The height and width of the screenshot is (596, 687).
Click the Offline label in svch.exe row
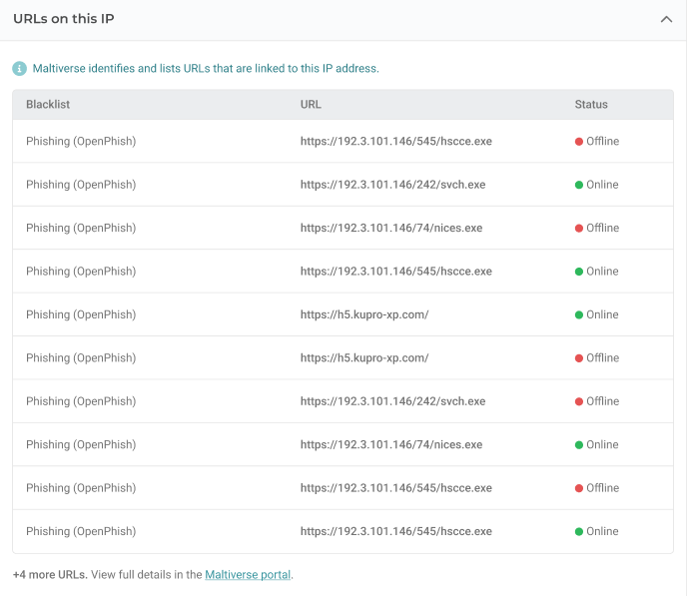click(602, 401)
